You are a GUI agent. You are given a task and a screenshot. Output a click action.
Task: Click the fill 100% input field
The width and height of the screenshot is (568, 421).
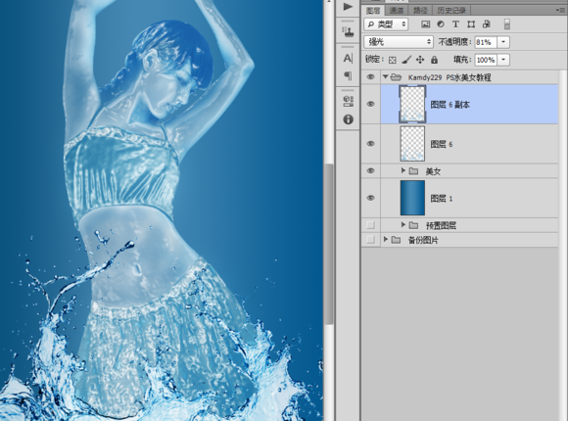tap(486, 60)
